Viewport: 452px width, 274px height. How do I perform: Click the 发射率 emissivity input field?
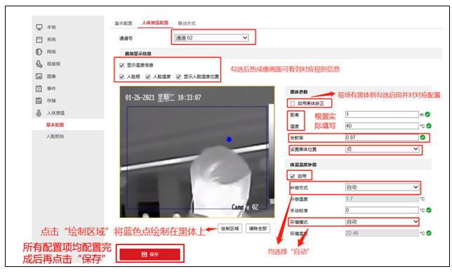coord(382,137)
